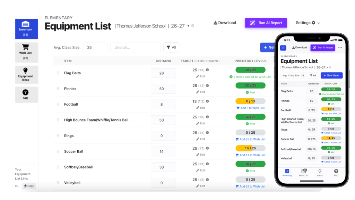Screen dimensions: 355x200
Task: Open the All filter button
Action: coord(171,47)
